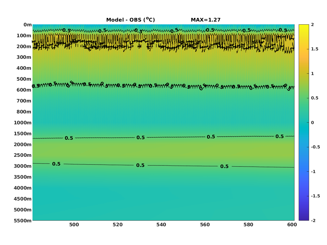
Task: Select the "800m" depth tick label
Action: point(24,112)
